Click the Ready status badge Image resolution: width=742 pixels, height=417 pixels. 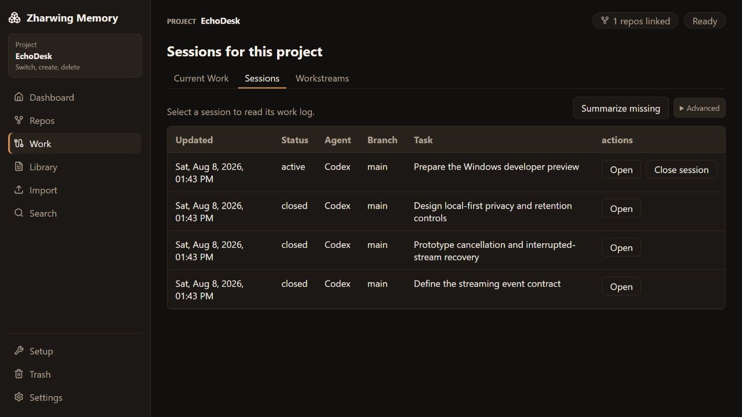coord(705,21)
